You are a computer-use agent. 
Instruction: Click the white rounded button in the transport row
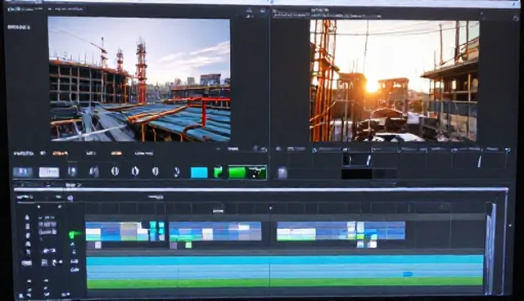point(49,173)
